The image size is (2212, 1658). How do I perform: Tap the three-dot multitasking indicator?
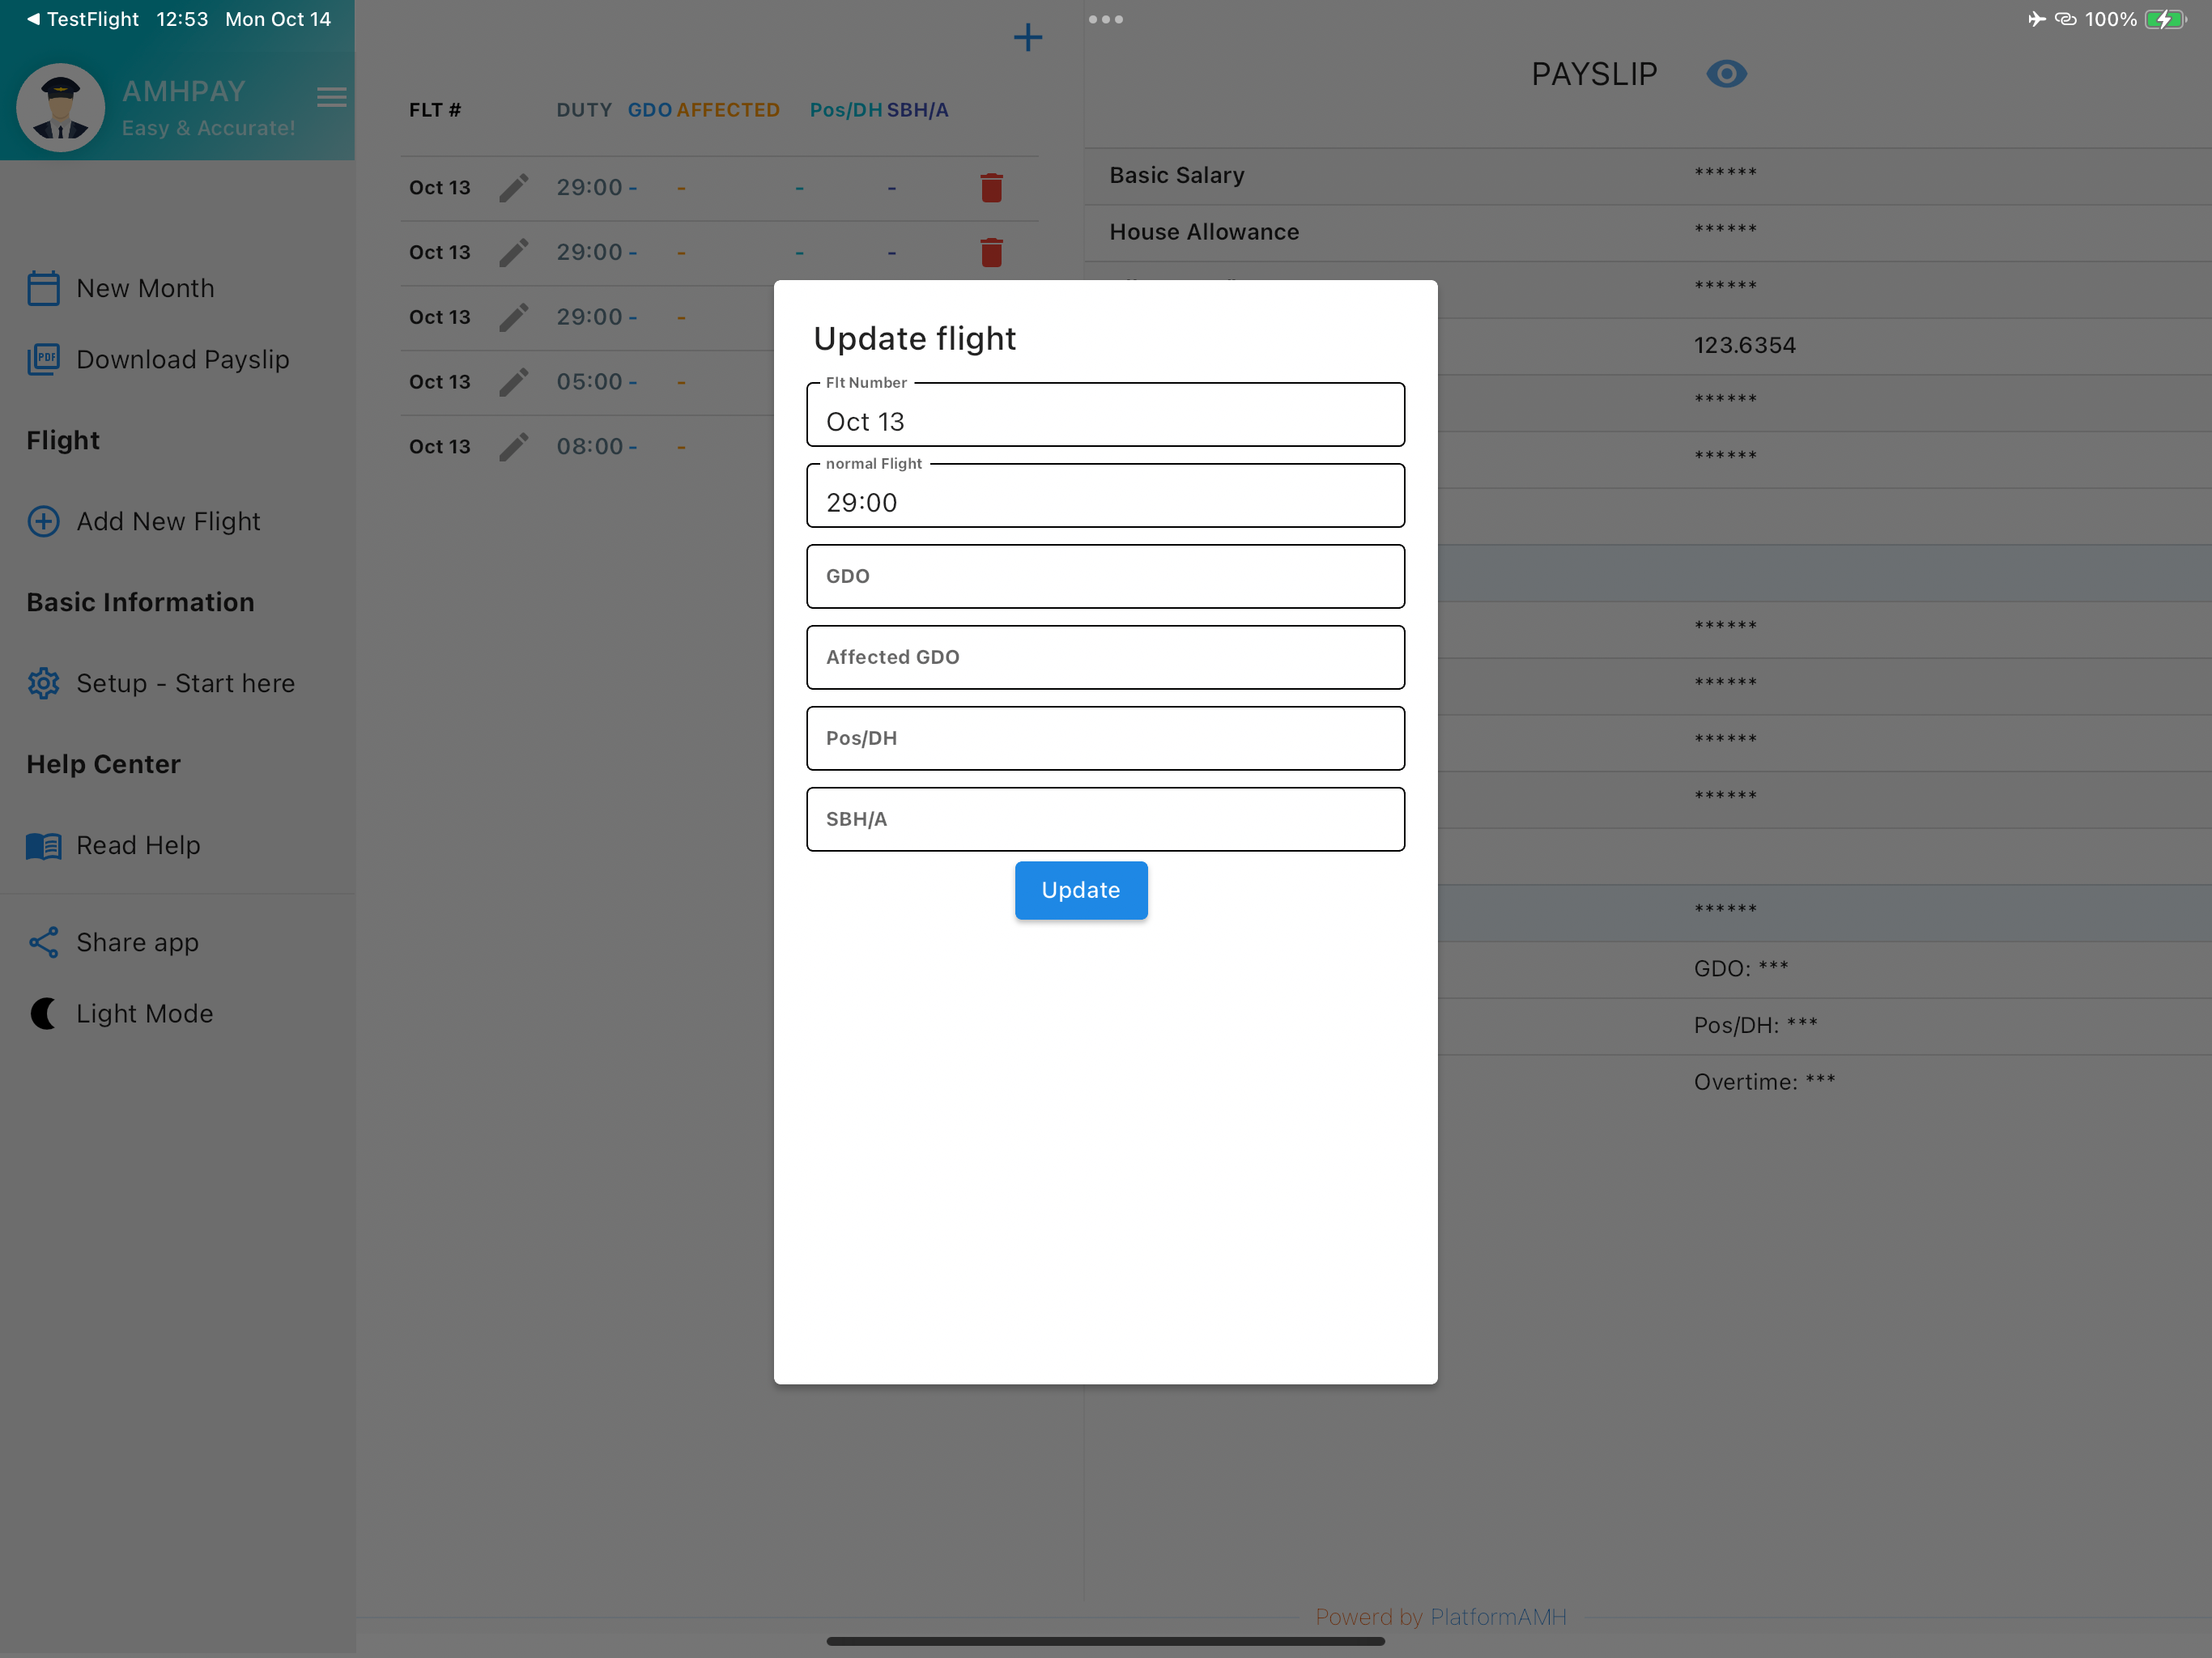1105,19
